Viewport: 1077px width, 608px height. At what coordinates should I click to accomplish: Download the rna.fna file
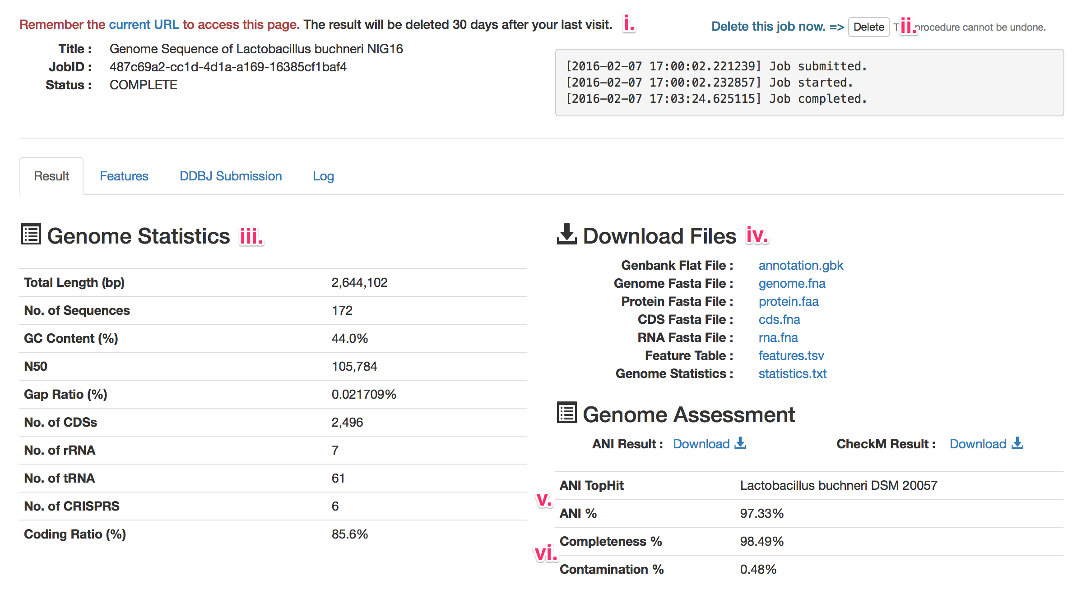pos(778,337)
